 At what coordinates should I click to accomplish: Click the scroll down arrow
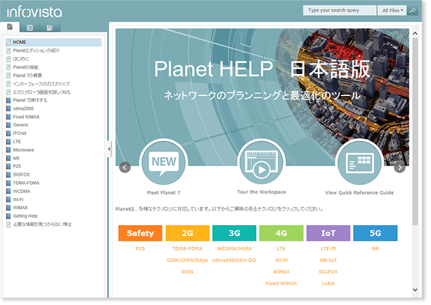(415, 289)
